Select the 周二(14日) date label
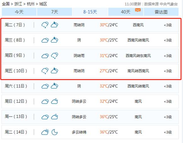183x143 pixels. [x=16, y=132]
